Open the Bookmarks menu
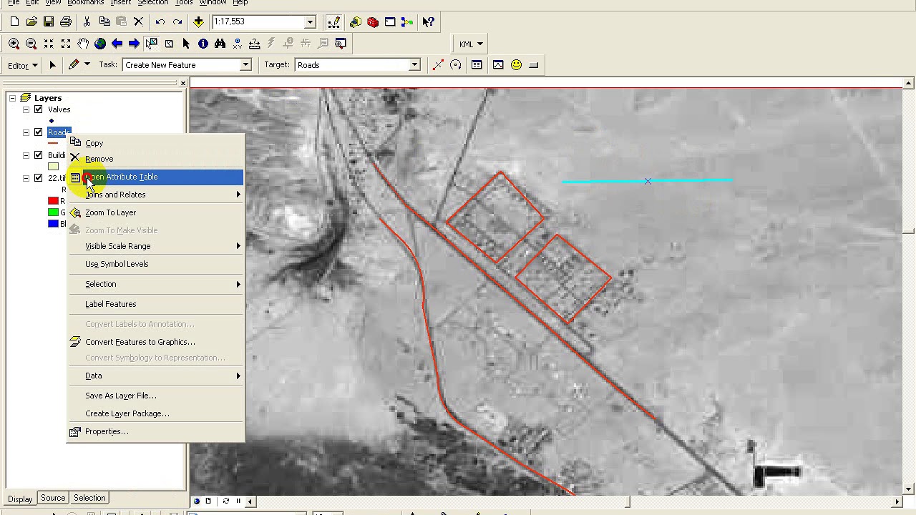 pos(85,3)
